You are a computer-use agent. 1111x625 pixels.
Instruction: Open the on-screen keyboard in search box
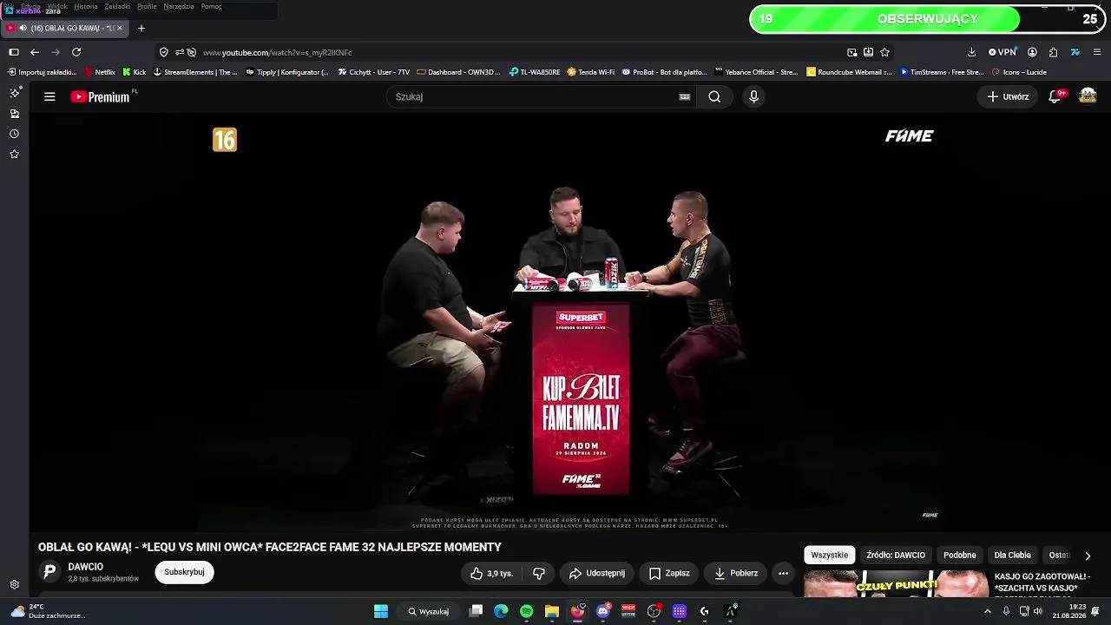coord(685,97)
